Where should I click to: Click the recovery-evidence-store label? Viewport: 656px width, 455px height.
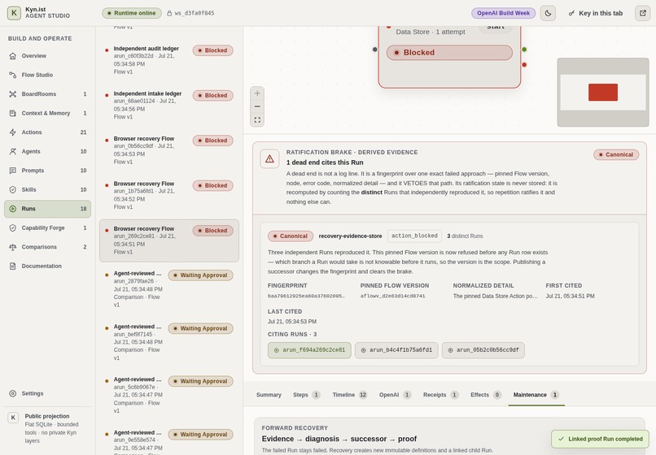coord(350,236)
